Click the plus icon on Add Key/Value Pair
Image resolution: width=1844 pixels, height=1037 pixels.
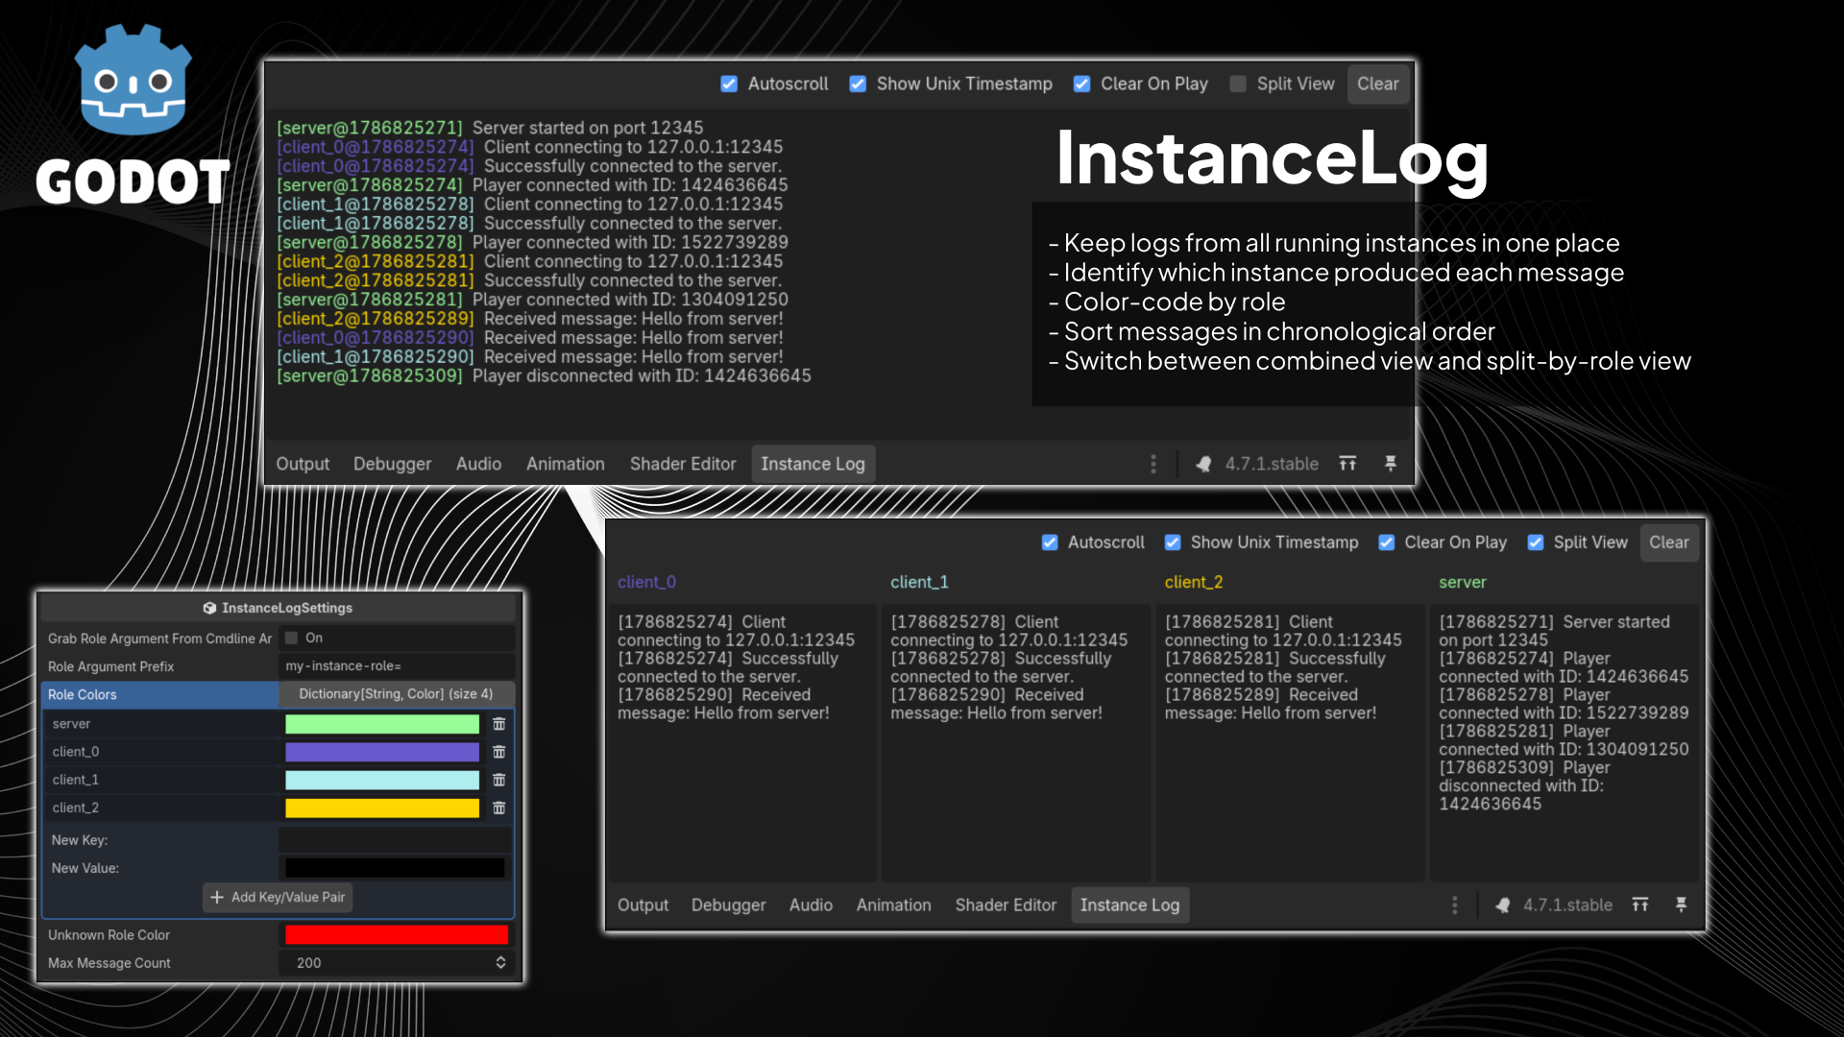[x=217, y=897]
